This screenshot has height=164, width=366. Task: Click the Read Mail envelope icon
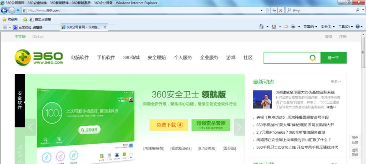(285, 27)
